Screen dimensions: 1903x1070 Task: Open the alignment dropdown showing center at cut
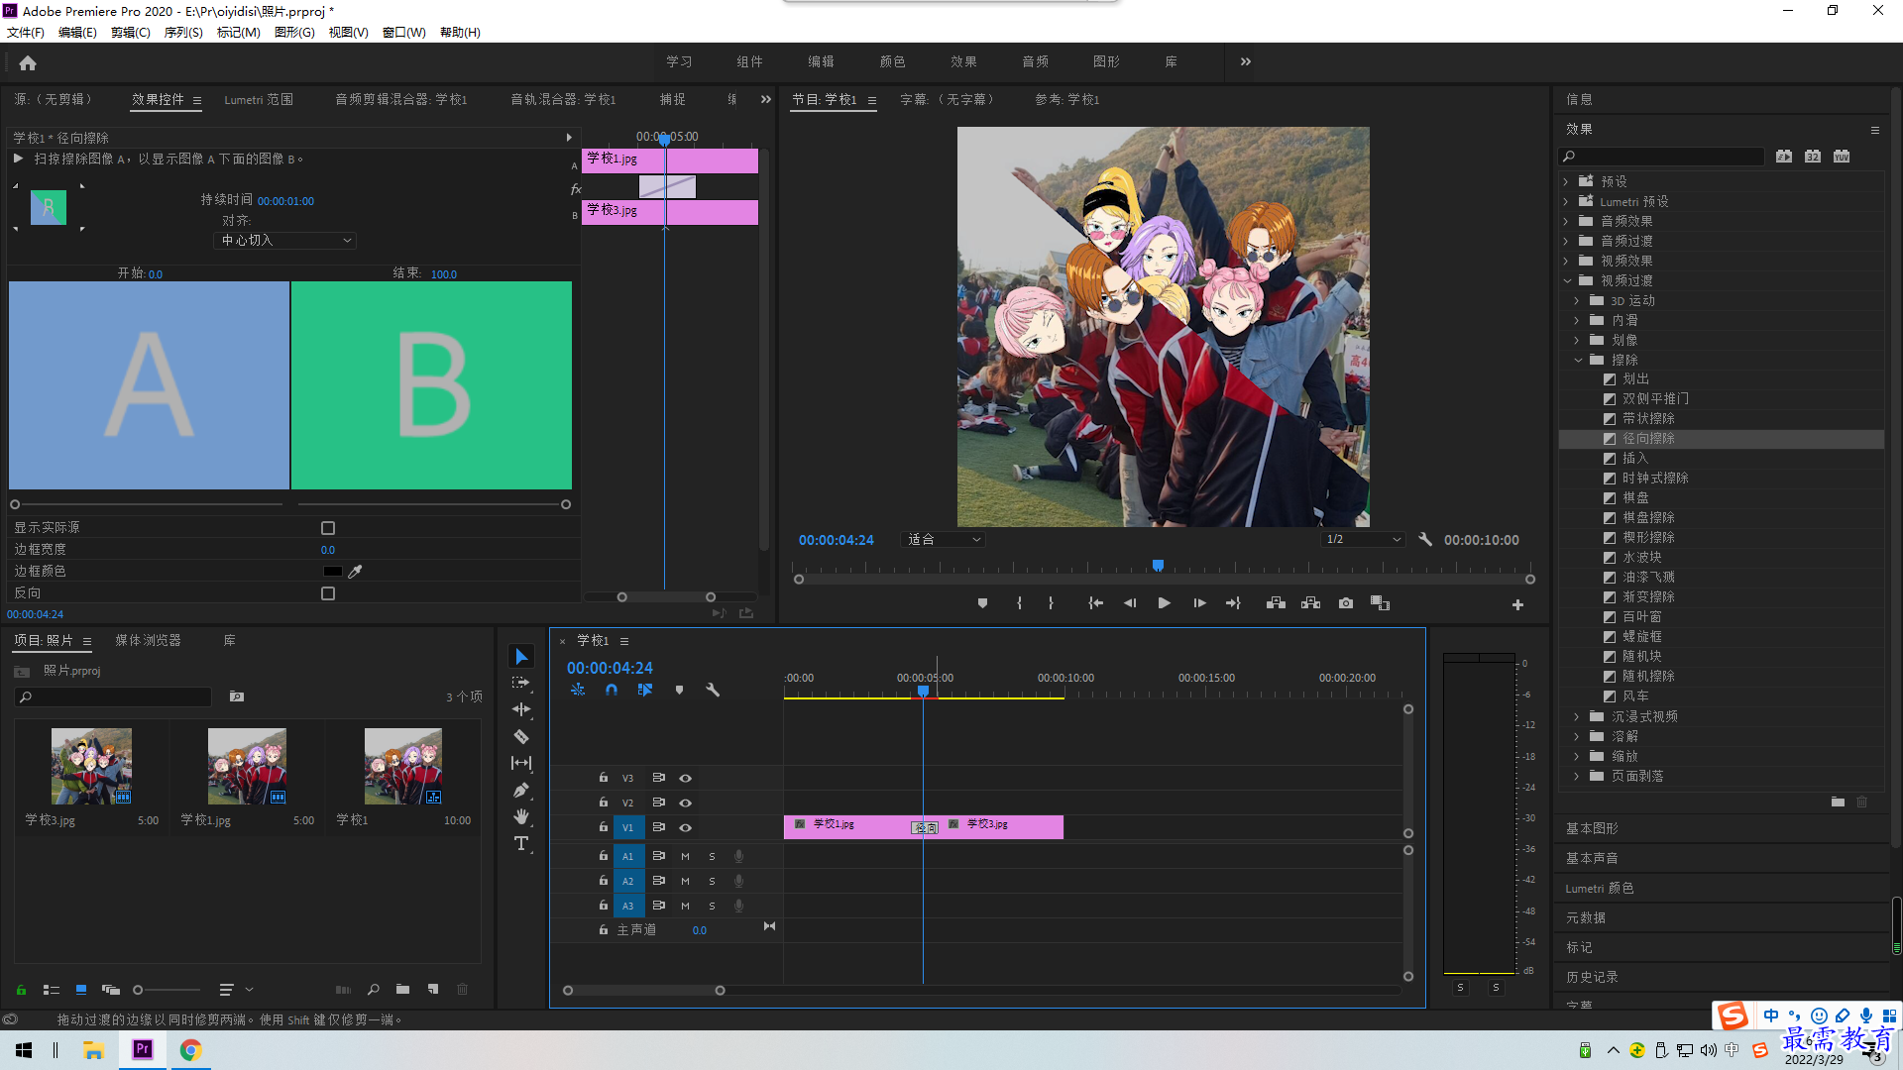(x=284, y=241)
